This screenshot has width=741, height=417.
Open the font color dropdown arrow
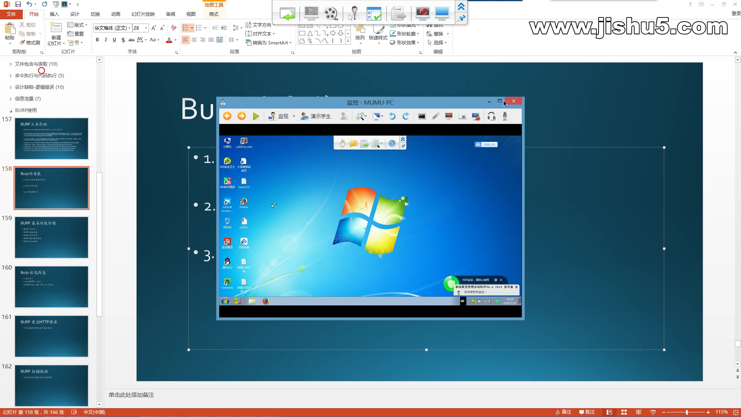point(175,40)
